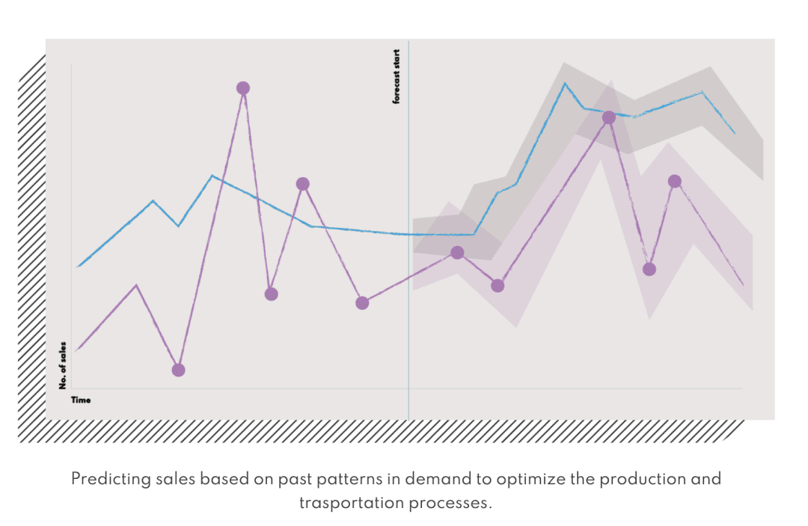Click the blue line's leftmost starting point
Image resolution: width=808 pixels, height=526 pixels.
(x=78, y=266)
